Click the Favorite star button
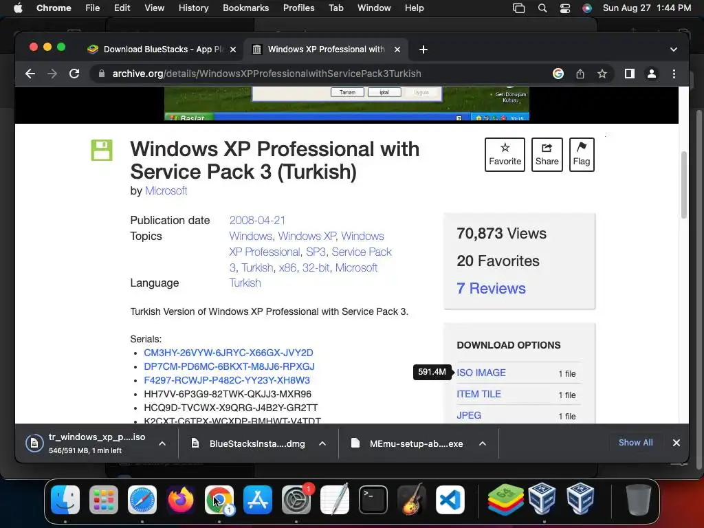 click(x=505, y=155)
